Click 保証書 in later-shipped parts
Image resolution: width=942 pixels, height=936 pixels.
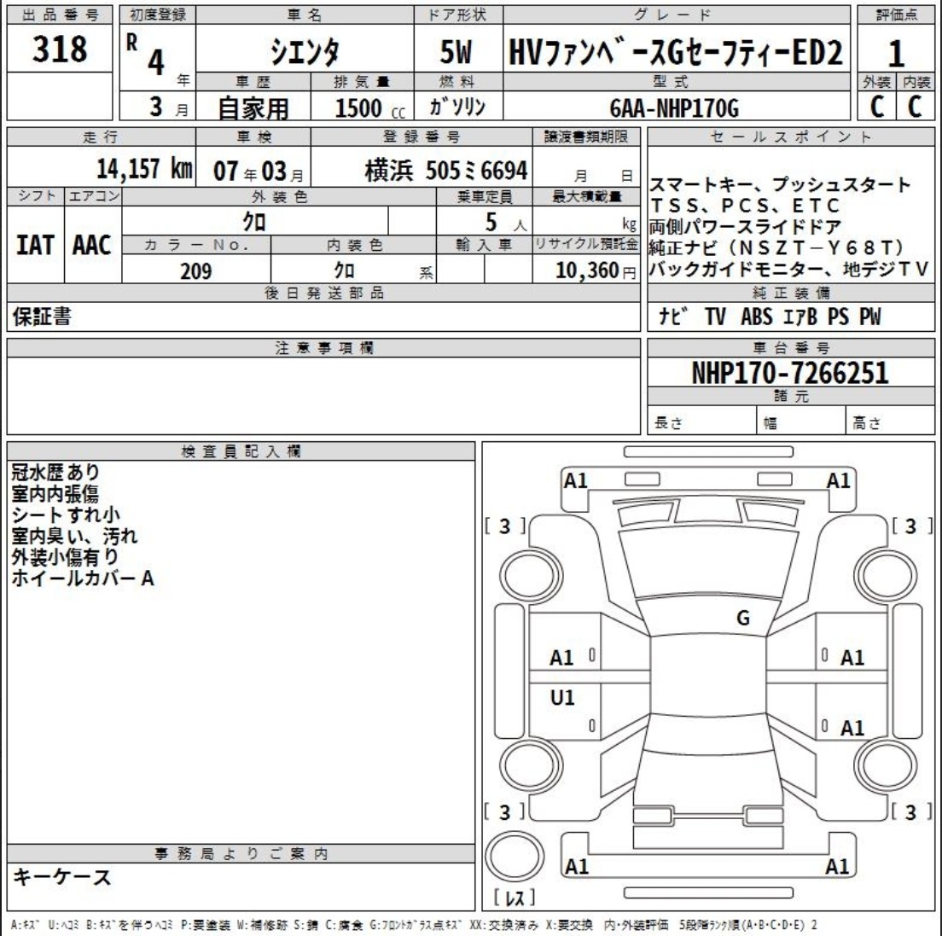point(42,316)
